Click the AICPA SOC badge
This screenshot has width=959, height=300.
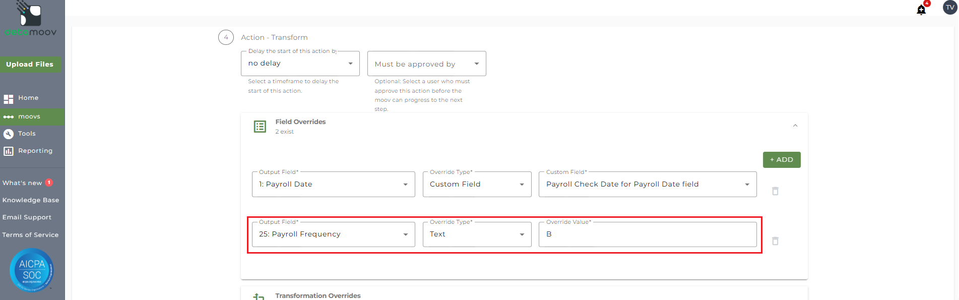[32, 270]
